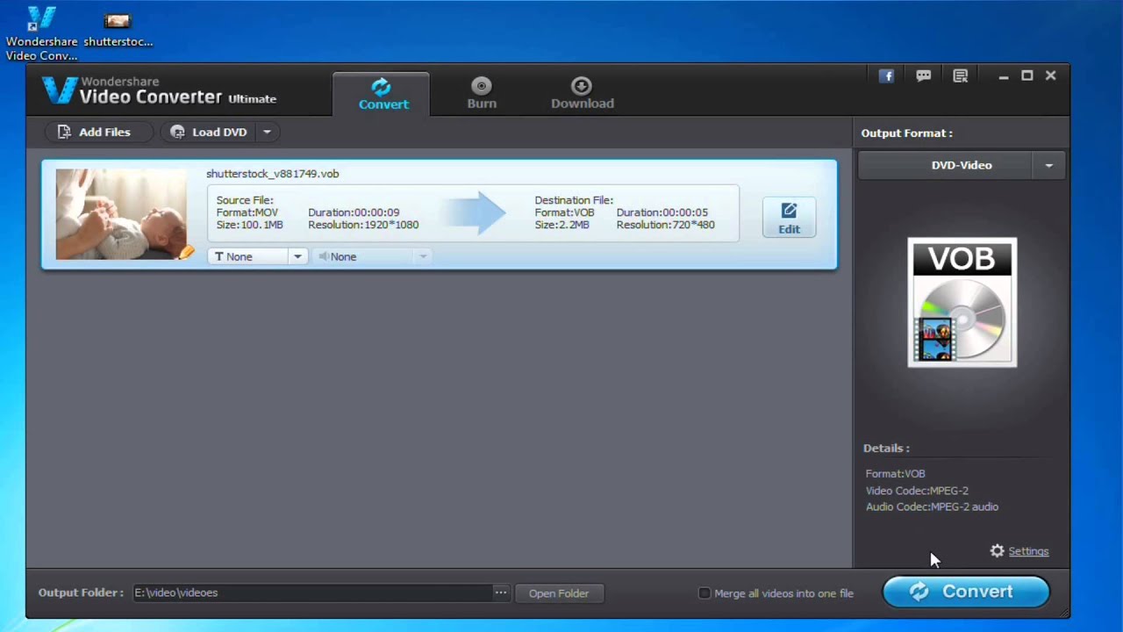Image resolution: width=1123 pixels, height=632 pixels.
Task: Click the Load DVD button
Action: click(210, 132)
